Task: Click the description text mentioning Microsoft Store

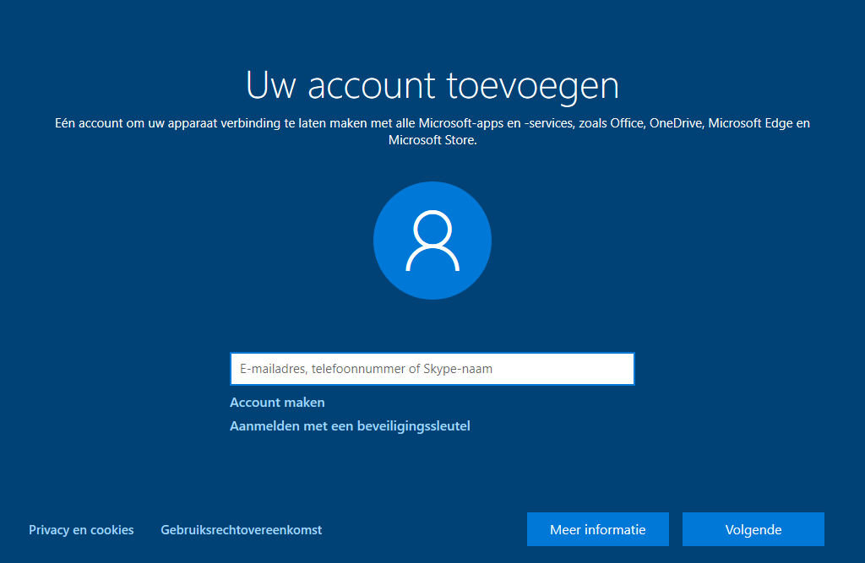Action: [x=432, y=131]
